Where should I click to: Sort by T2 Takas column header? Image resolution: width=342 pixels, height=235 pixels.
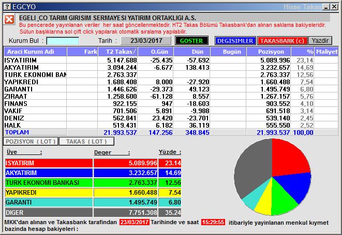click(x=118, y=52)
